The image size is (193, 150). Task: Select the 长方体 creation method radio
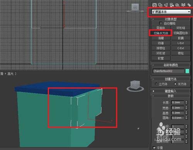tap(175, 84)
